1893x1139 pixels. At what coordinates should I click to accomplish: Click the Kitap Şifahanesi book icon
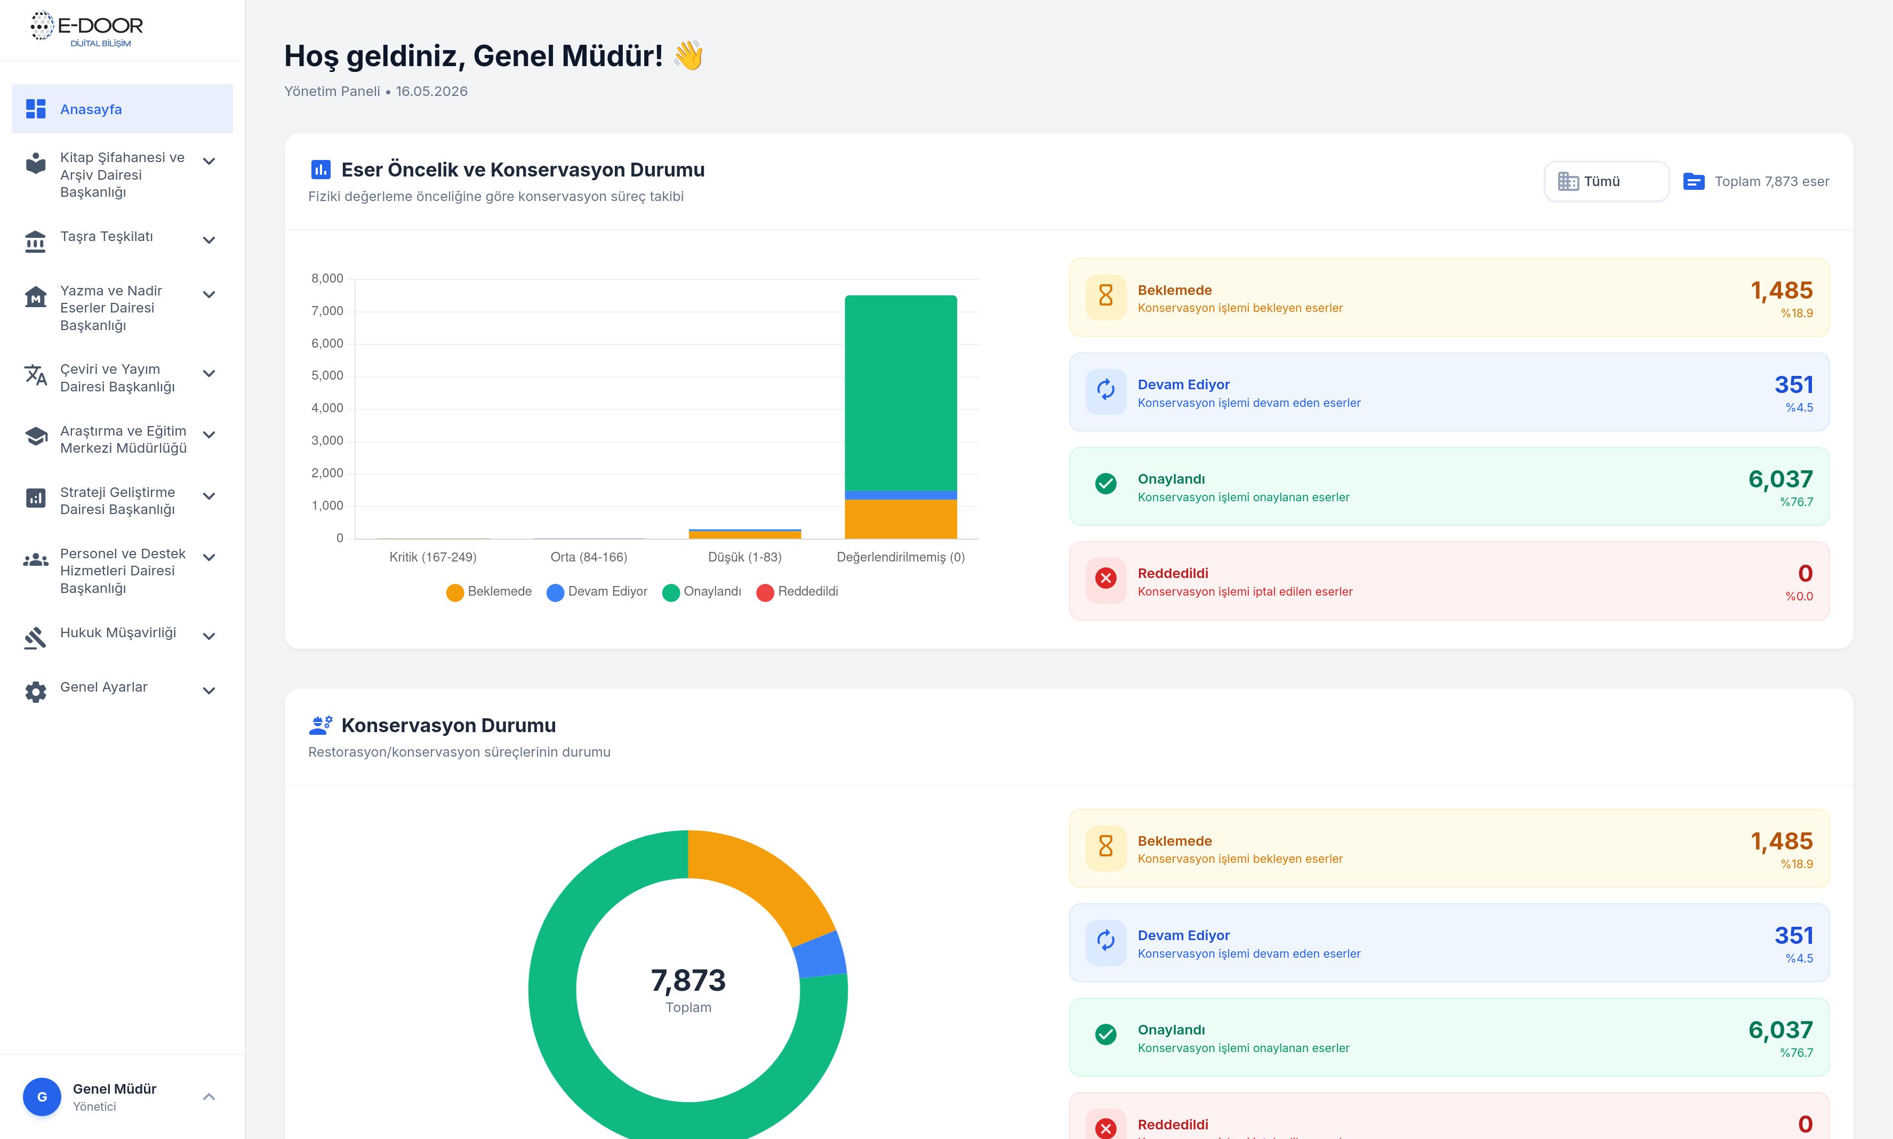point(35,163)
